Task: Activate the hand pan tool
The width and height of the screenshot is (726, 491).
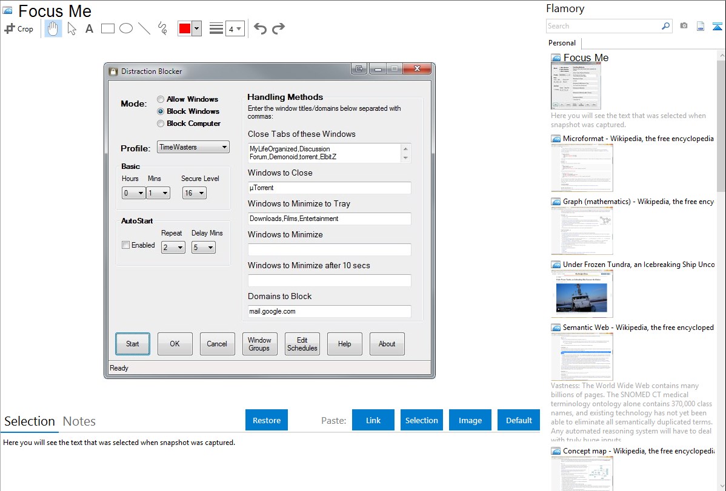Action: (x=53, y=28)
